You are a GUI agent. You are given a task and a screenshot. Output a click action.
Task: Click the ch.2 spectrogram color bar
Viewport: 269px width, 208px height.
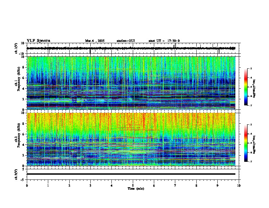click(x=246, y=143)
